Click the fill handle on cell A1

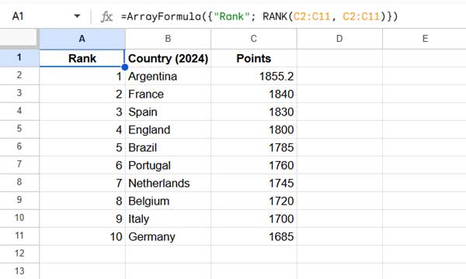tap(125, 67)
